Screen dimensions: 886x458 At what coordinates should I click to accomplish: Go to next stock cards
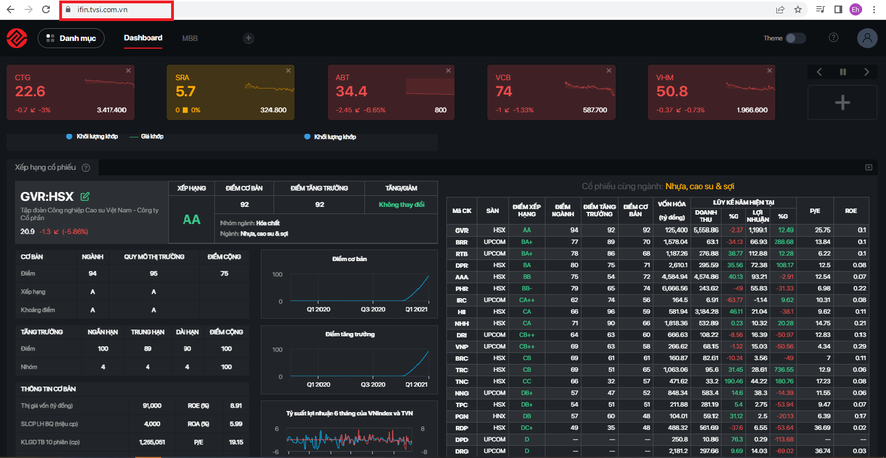point(867,72)
